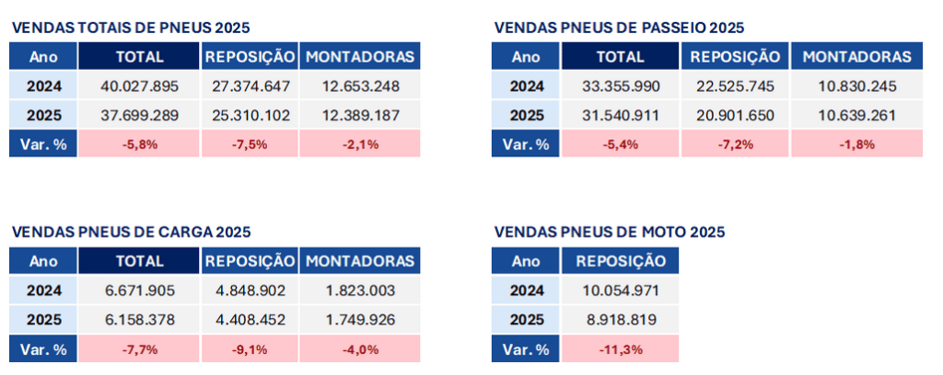Select the 33.355.990 passeio total cell

click(x=621, y=86)
